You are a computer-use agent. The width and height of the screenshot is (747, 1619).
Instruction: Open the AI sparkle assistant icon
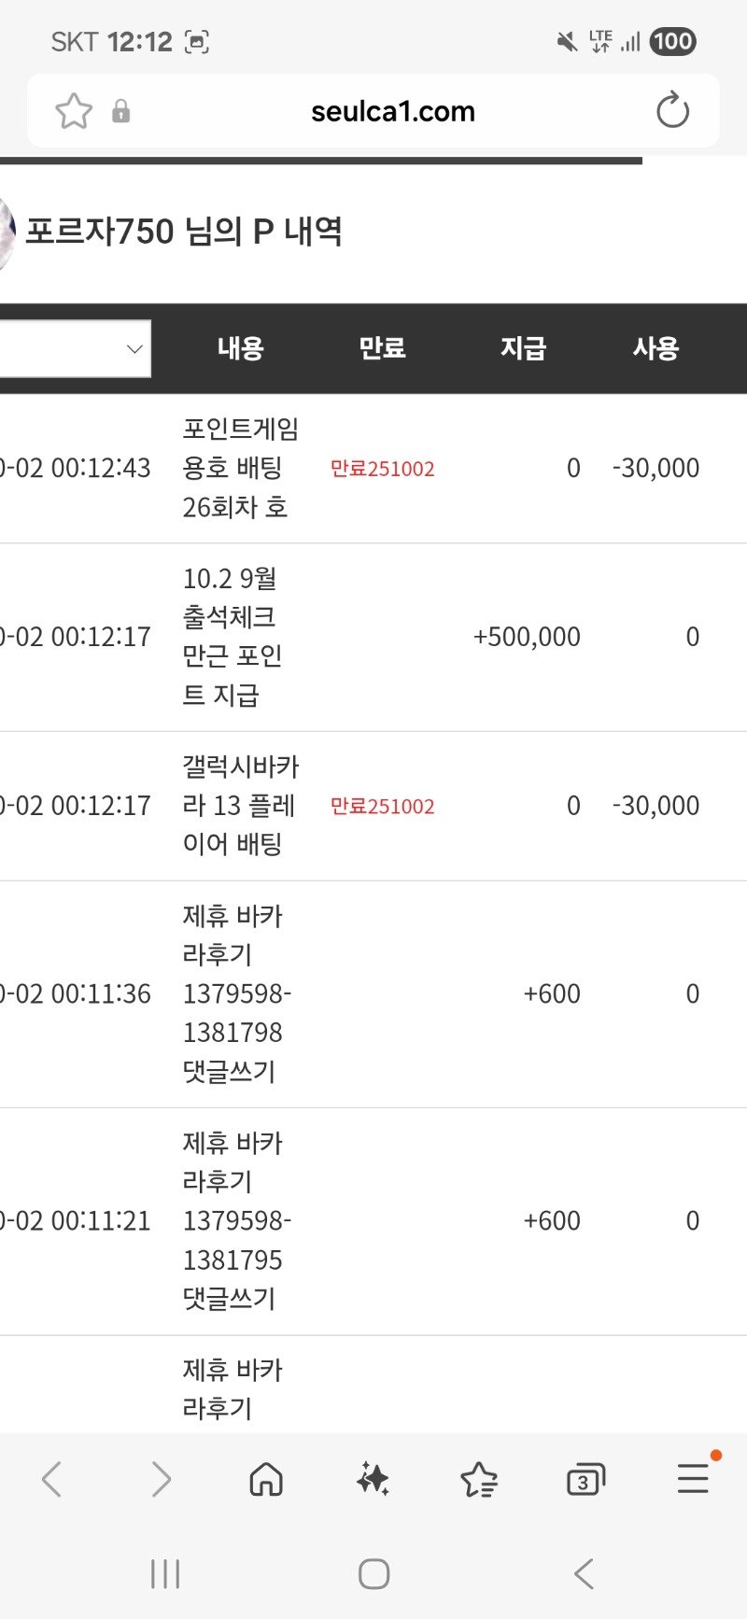pyautogui.click(x=373, y=1479)
